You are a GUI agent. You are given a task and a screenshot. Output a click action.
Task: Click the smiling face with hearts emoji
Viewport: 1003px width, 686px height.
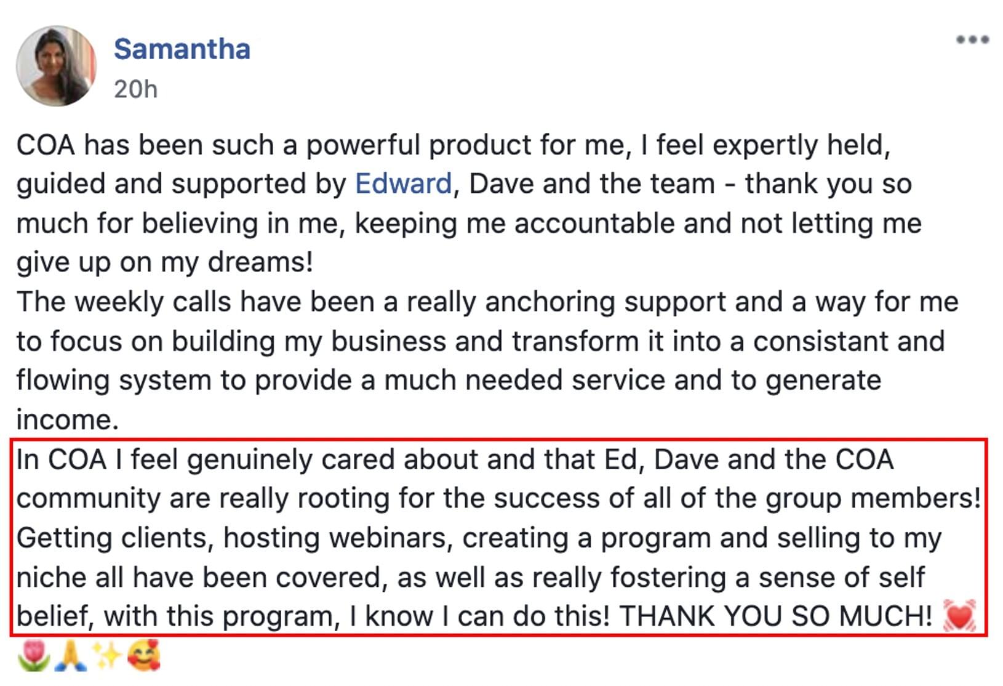(x=145, y=655)
